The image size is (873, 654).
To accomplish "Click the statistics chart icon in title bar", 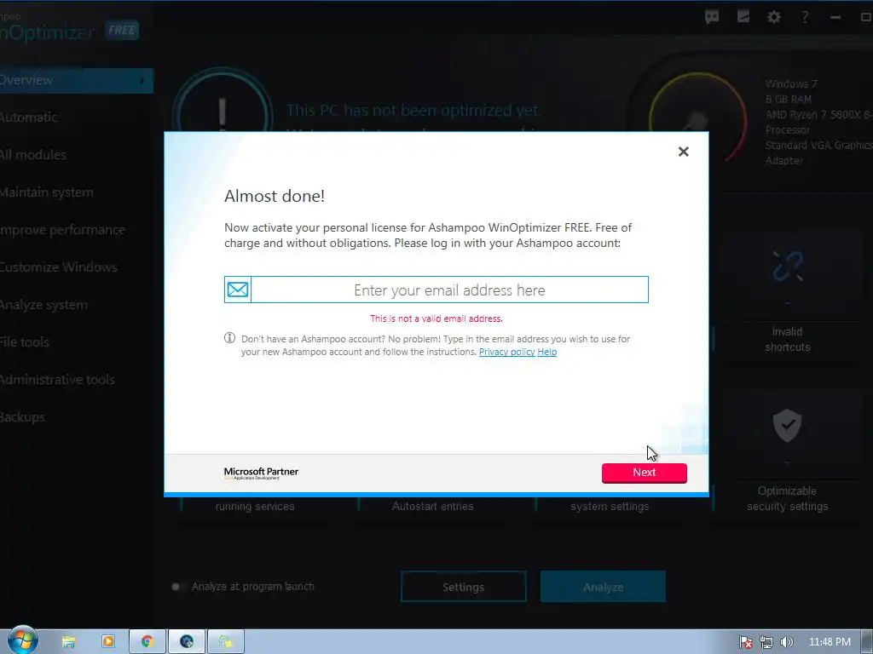I will coord(743,17).
